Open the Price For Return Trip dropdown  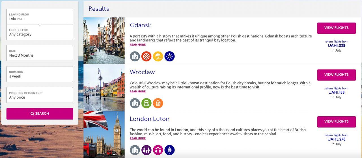[40, 95]
